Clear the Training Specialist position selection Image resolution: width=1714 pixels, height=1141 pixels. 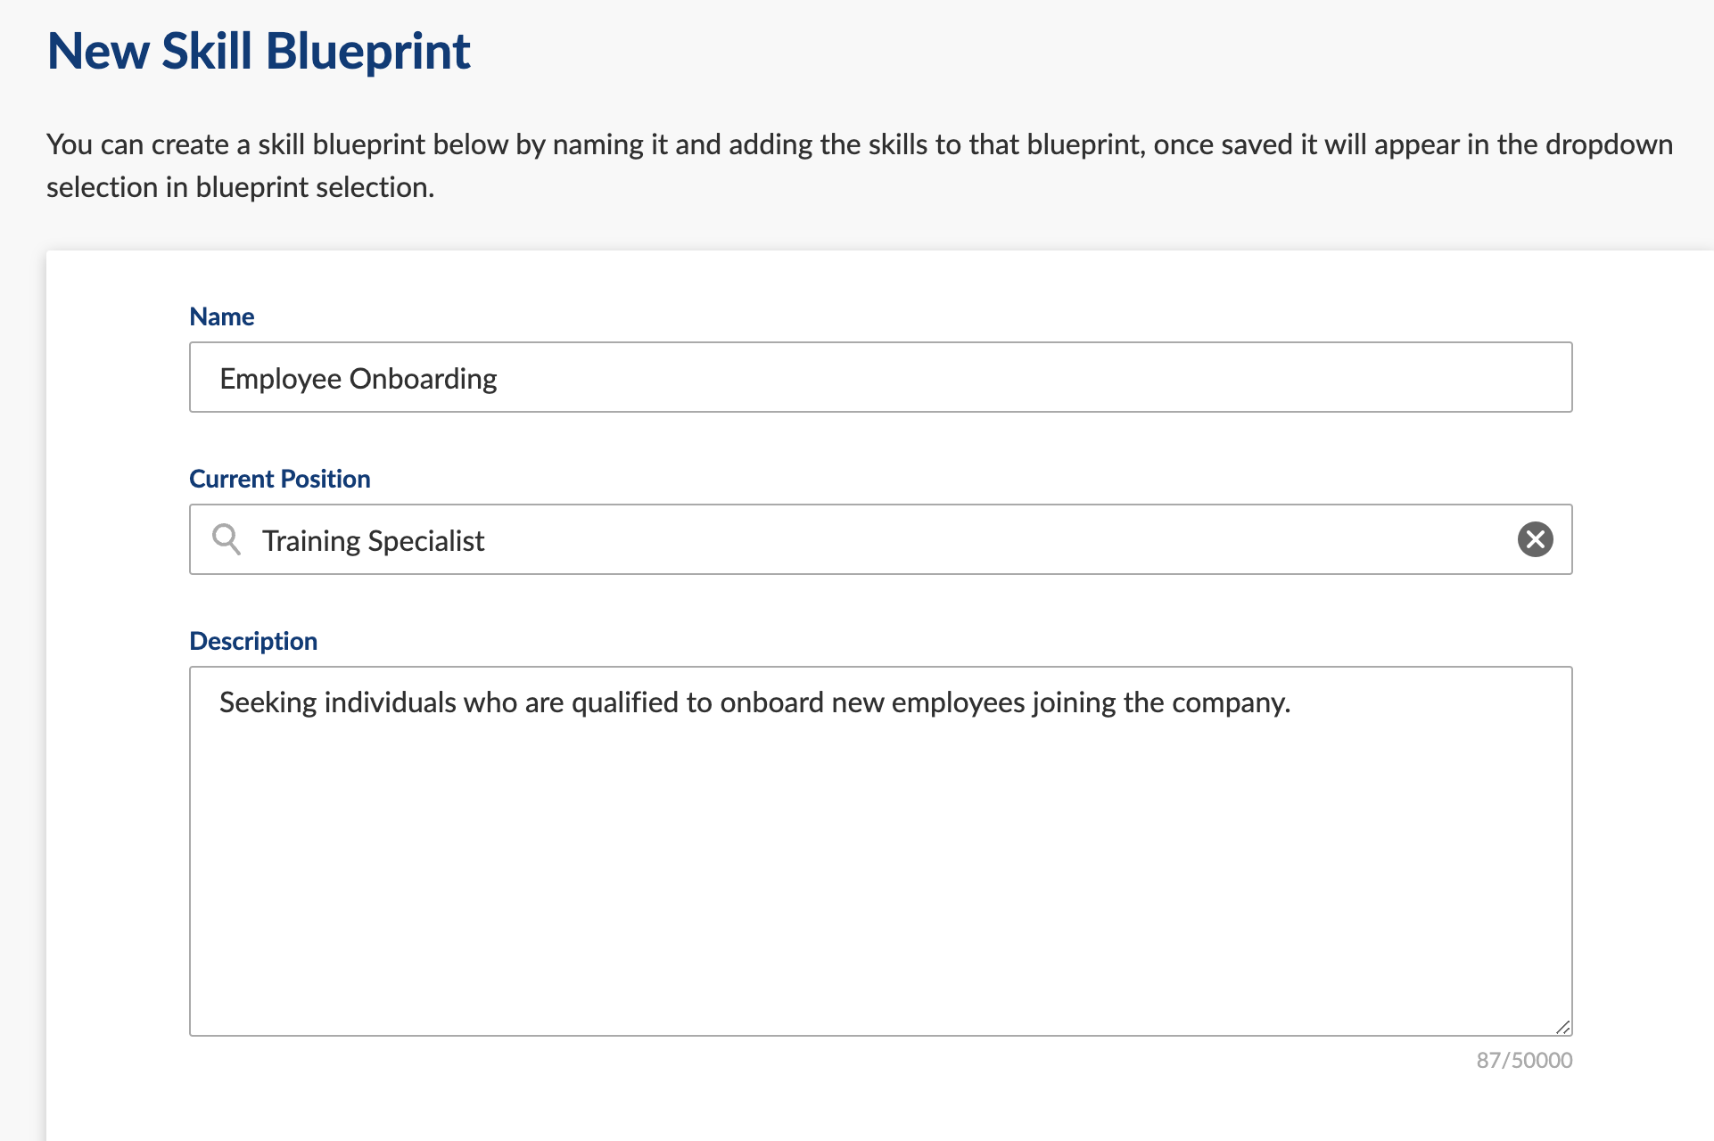(1535, 539)
